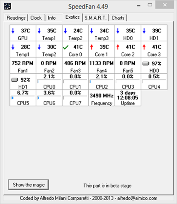Click the down arrow in the 30C Temp2 cell
Screen dimensions: 177x204
tap(39, 47)
